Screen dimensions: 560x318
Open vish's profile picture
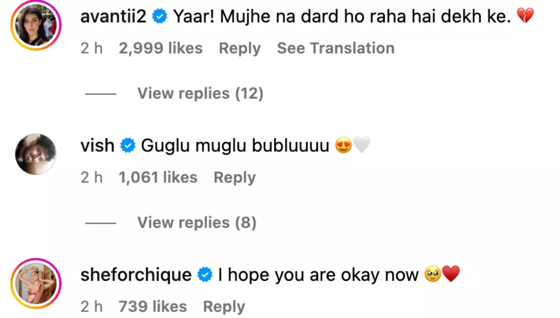point(36,154)
